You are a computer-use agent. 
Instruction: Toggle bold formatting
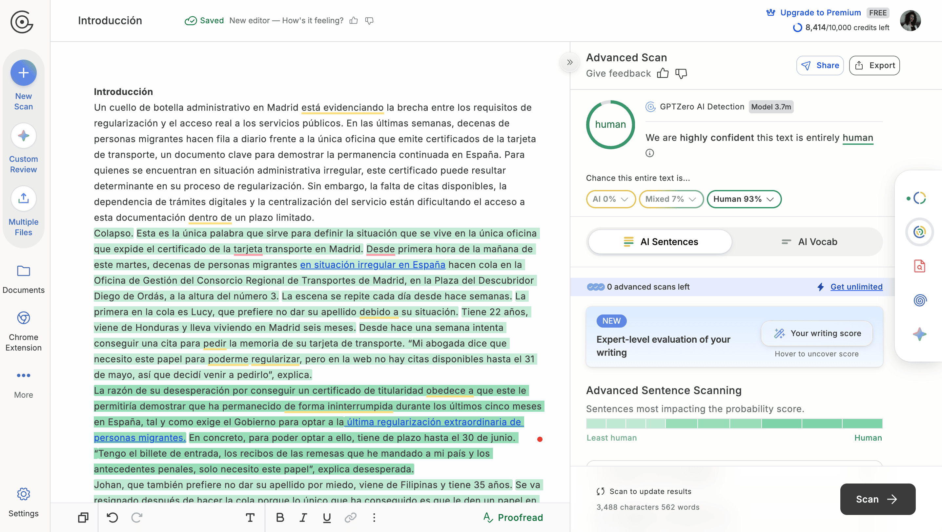280,517
